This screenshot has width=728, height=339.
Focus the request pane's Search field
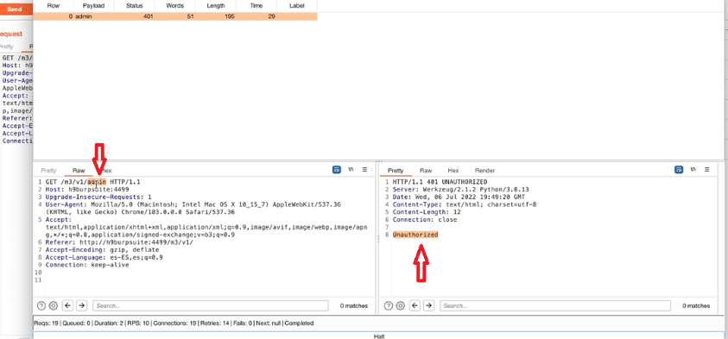211,305
